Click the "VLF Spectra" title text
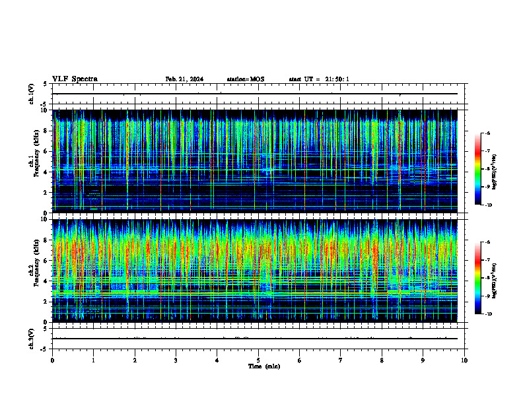Screen dimensions: 523x404 (x=75, y=79)
